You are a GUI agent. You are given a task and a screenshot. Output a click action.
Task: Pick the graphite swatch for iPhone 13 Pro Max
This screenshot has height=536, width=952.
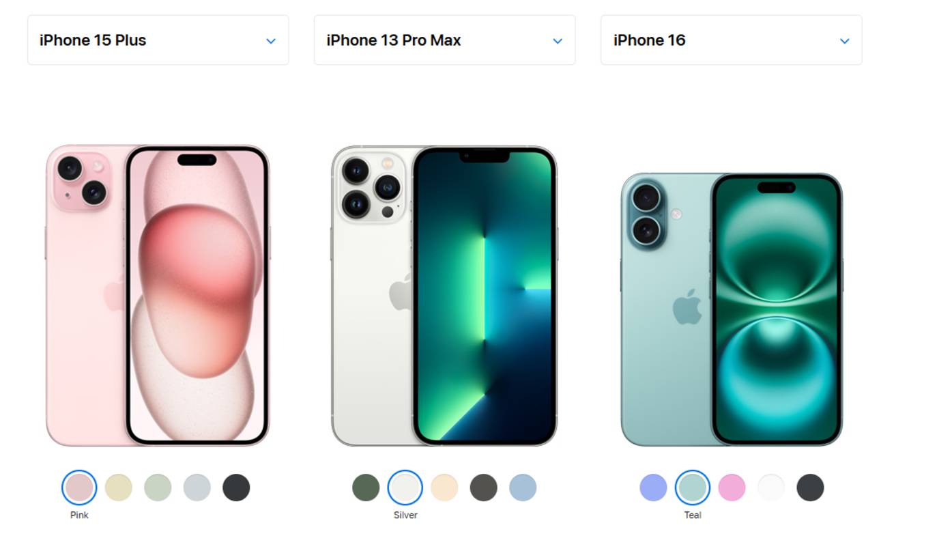pos(484,488)
